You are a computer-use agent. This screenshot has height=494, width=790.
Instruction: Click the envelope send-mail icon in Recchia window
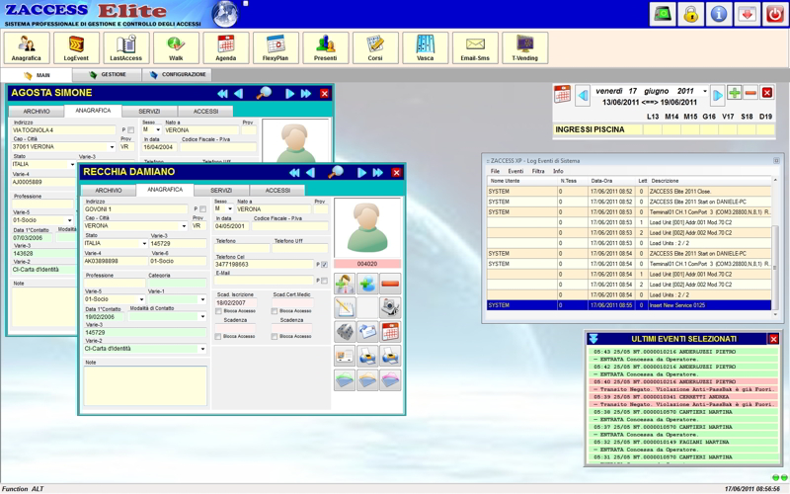367,332
